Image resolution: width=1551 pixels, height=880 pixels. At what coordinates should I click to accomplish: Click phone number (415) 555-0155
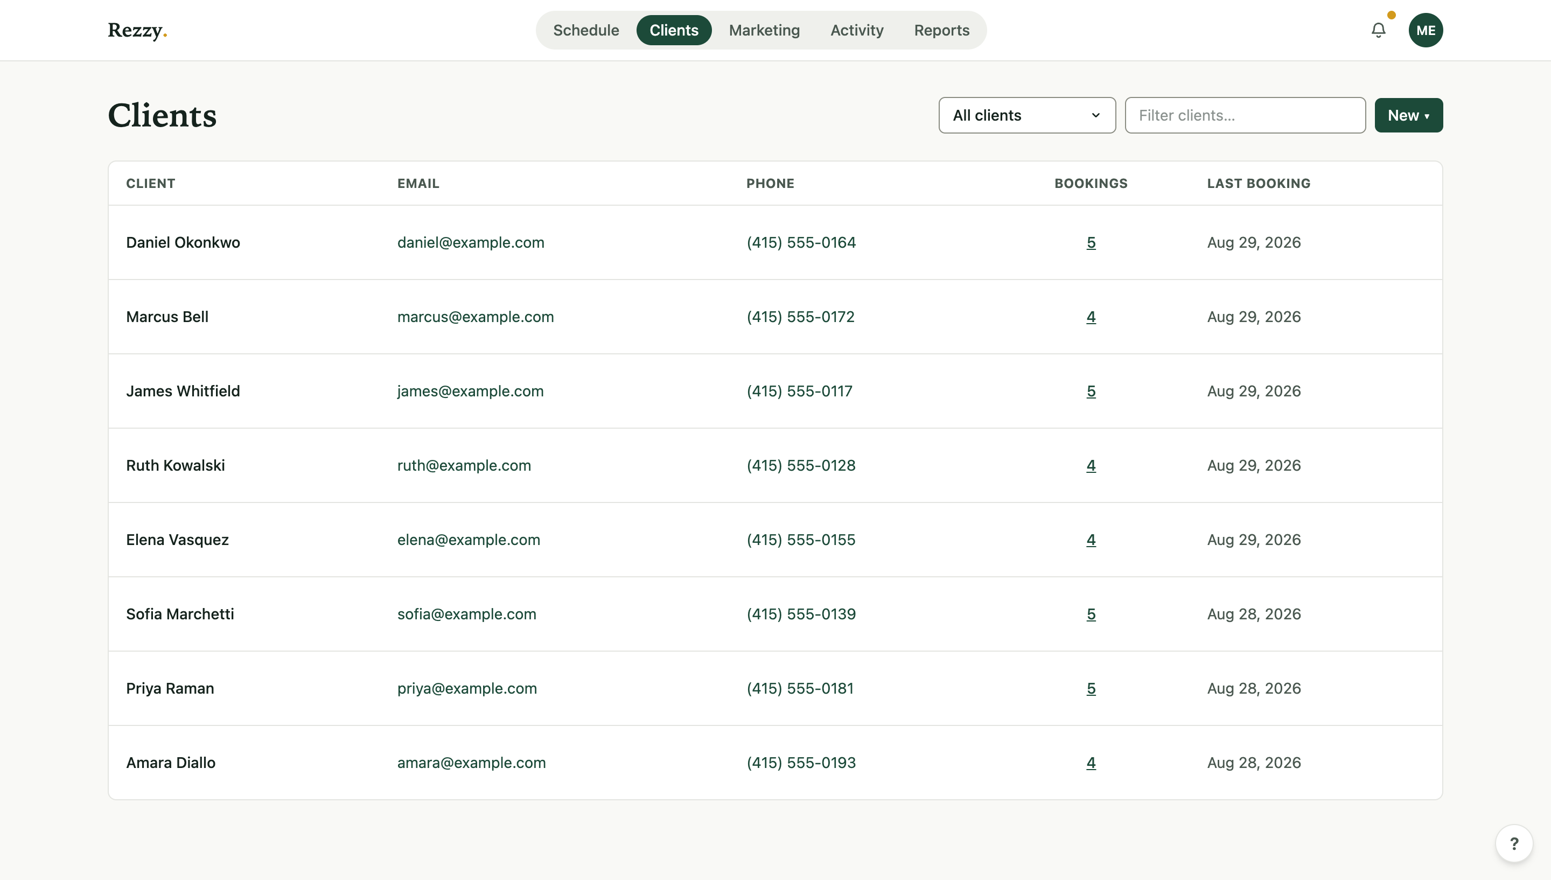801,540
